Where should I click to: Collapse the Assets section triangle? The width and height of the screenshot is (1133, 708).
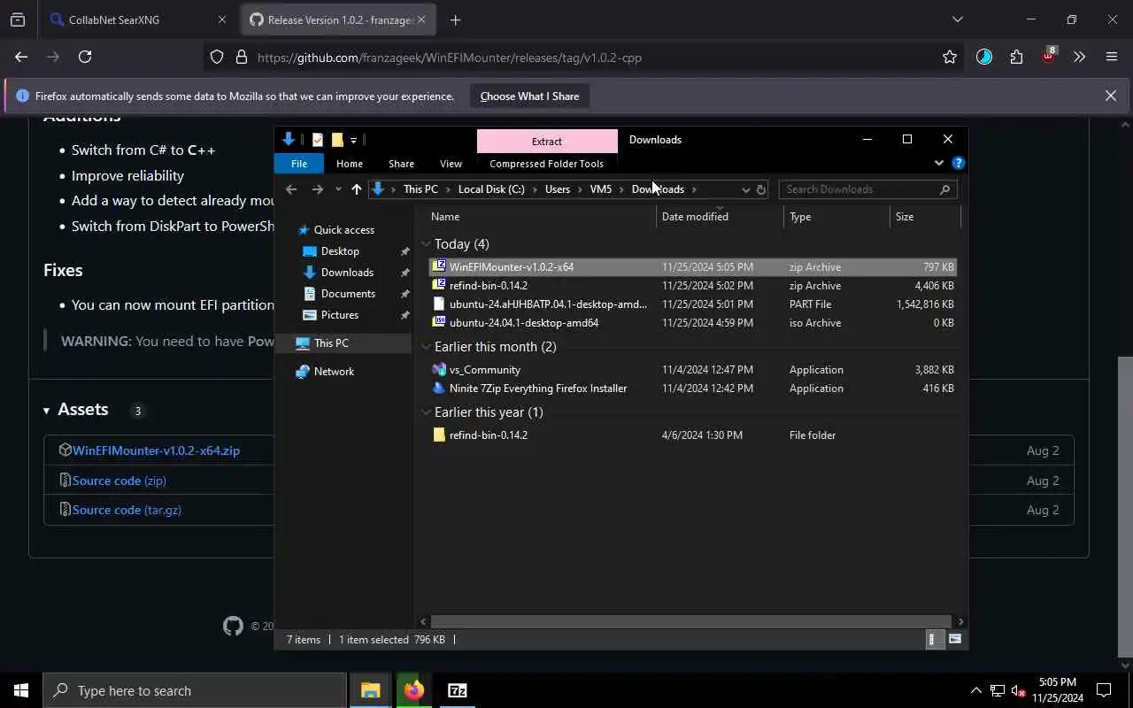(46, 411)
